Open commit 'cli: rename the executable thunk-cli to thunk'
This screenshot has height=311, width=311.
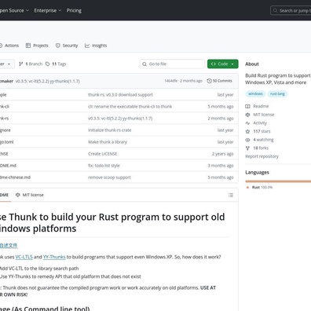pos(130,107)
